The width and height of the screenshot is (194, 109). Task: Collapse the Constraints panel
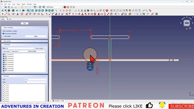pos(47,45)
